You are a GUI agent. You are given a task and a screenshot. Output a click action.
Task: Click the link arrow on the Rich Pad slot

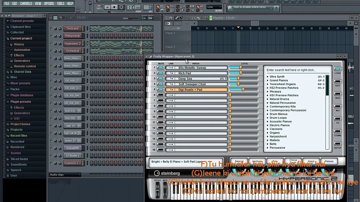point(172,73)
